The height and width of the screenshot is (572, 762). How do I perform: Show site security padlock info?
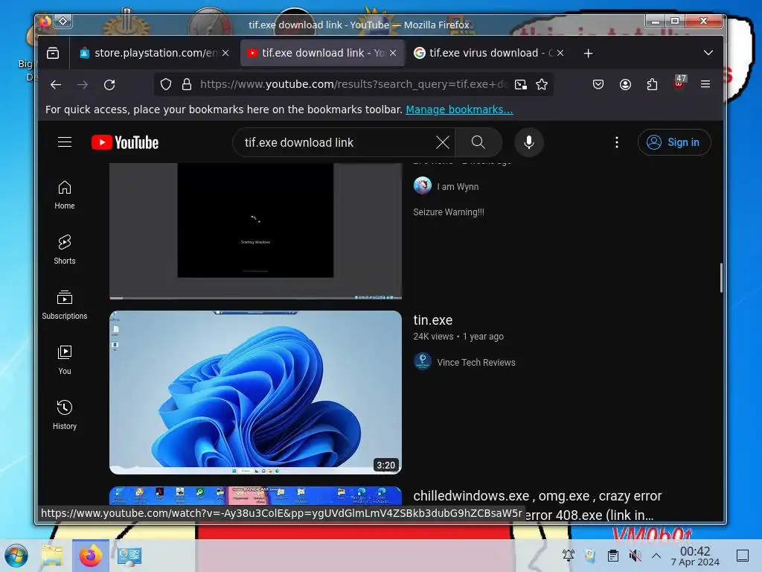[x=187, y=85]
